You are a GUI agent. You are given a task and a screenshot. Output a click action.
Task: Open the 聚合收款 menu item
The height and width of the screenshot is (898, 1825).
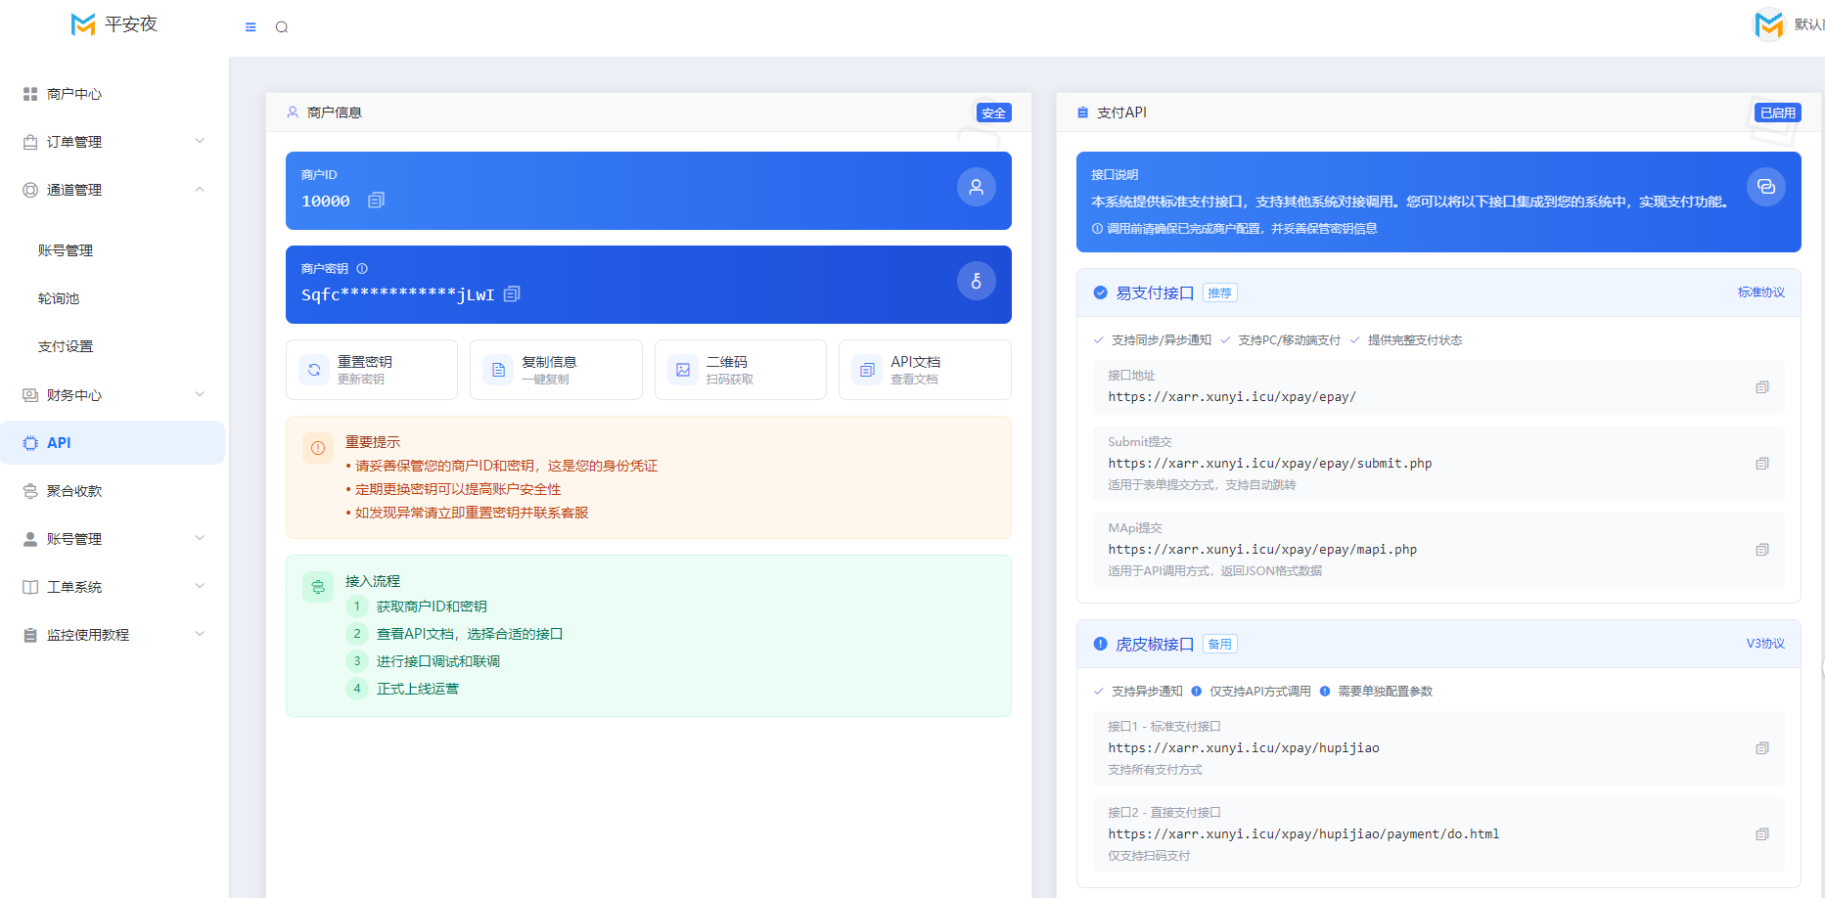114,491
